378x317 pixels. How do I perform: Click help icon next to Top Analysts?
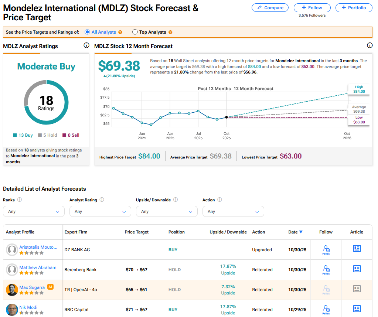[170, 33]
